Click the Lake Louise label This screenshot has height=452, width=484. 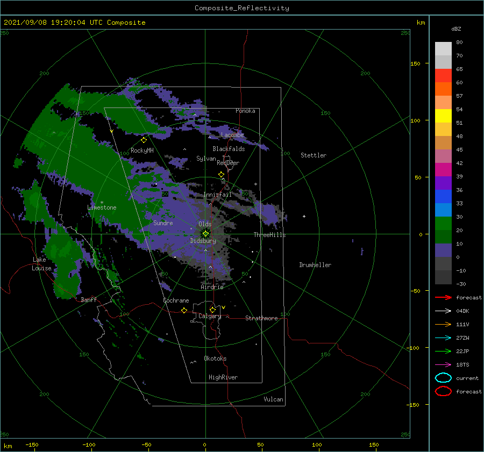click(x=41, y=264)
